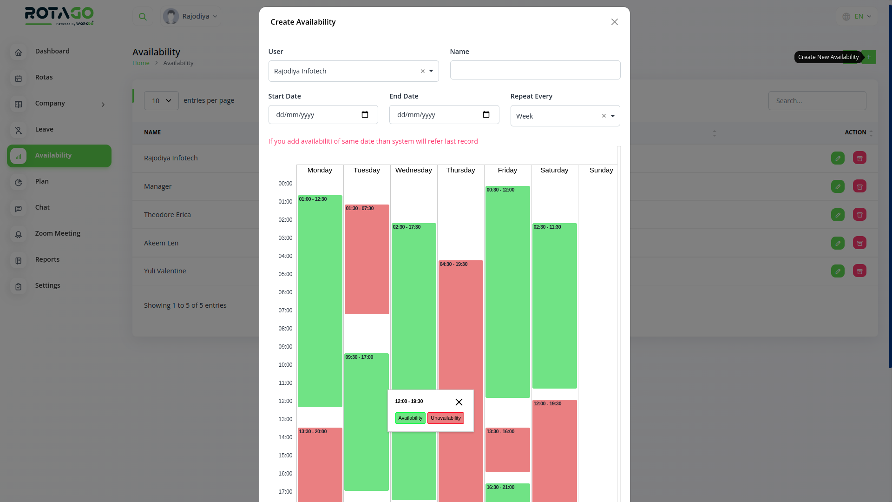Screen dimensions: 892x502
Task: Click the language globe icon
Action: point(846,17)
